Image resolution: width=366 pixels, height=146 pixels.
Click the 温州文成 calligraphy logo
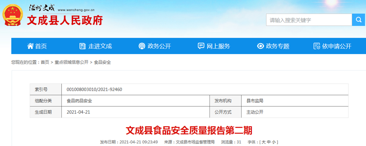pos(41,8)
